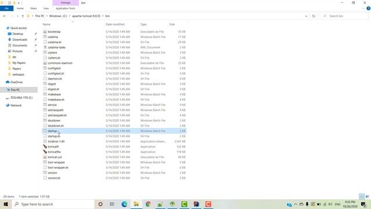Select the catalina-tasks XML file icon
Screen dimensions: 371x209
(45, 47)
